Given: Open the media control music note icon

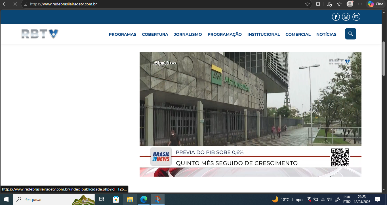Looking at the screenshot, I should click(x=329, y=4).
